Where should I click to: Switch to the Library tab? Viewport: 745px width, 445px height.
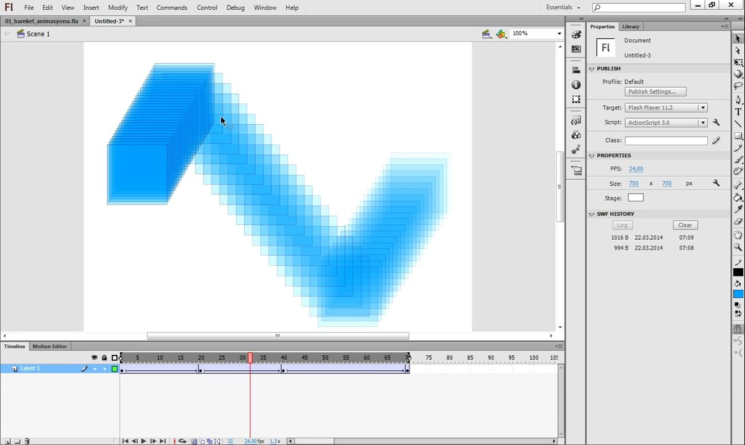point(631,27)
